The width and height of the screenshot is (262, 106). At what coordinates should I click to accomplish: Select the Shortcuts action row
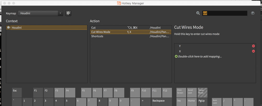coord(131,36)
